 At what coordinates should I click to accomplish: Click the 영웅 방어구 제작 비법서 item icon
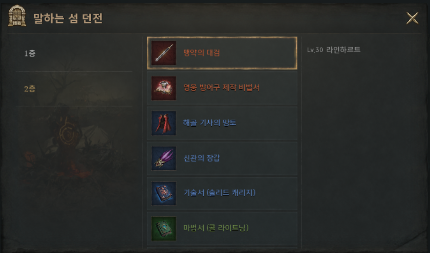164,88
